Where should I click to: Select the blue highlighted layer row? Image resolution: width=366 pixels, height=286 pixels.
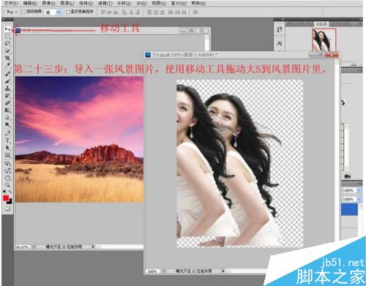point(349,209)
